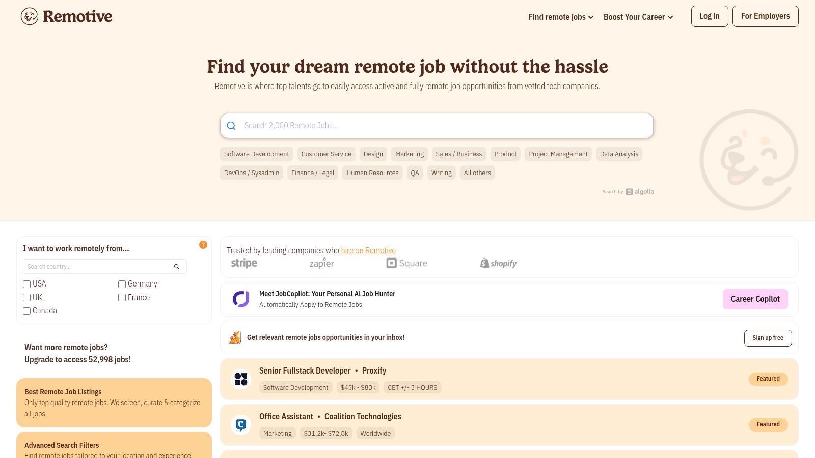Click the $31,2k- $72,8k salary tag
The height and width of the screenshot is (458, 815).
(326, 434)
